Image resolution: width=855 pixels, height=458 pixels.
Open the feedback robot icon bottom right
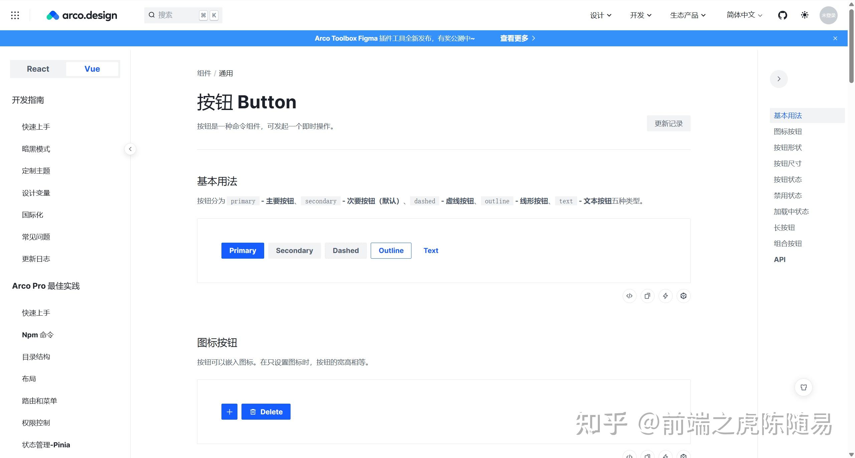pos(804,387)
